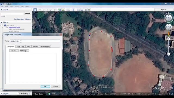Image resolution: width=174 pixels, height=98 pixels.
Task: Open the Edit menu
Action: [7, 7]
